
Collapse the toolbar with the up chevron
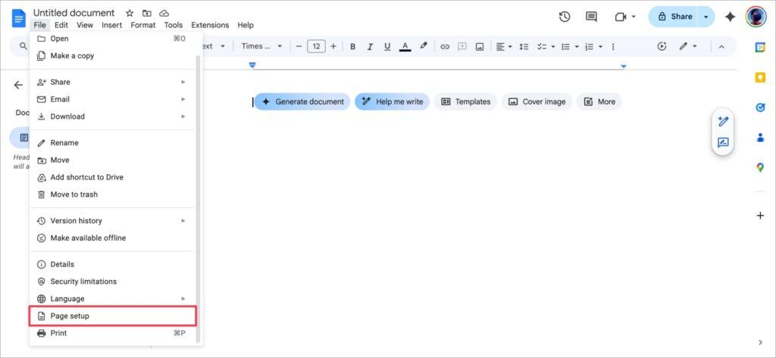coord(721,46)
